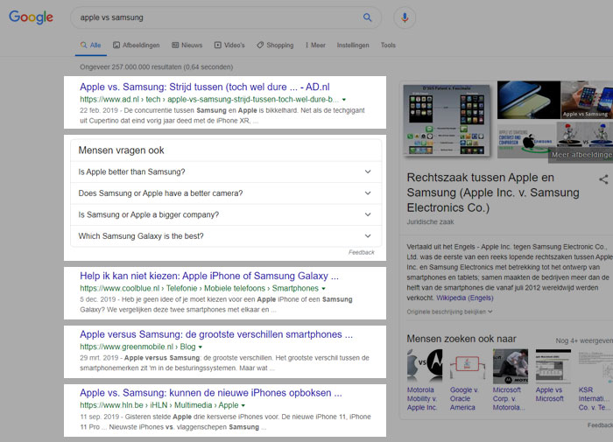This screenshot has height=442, width=613.
Task: Open Instellingen menu
Action: (x=353, y=46)
